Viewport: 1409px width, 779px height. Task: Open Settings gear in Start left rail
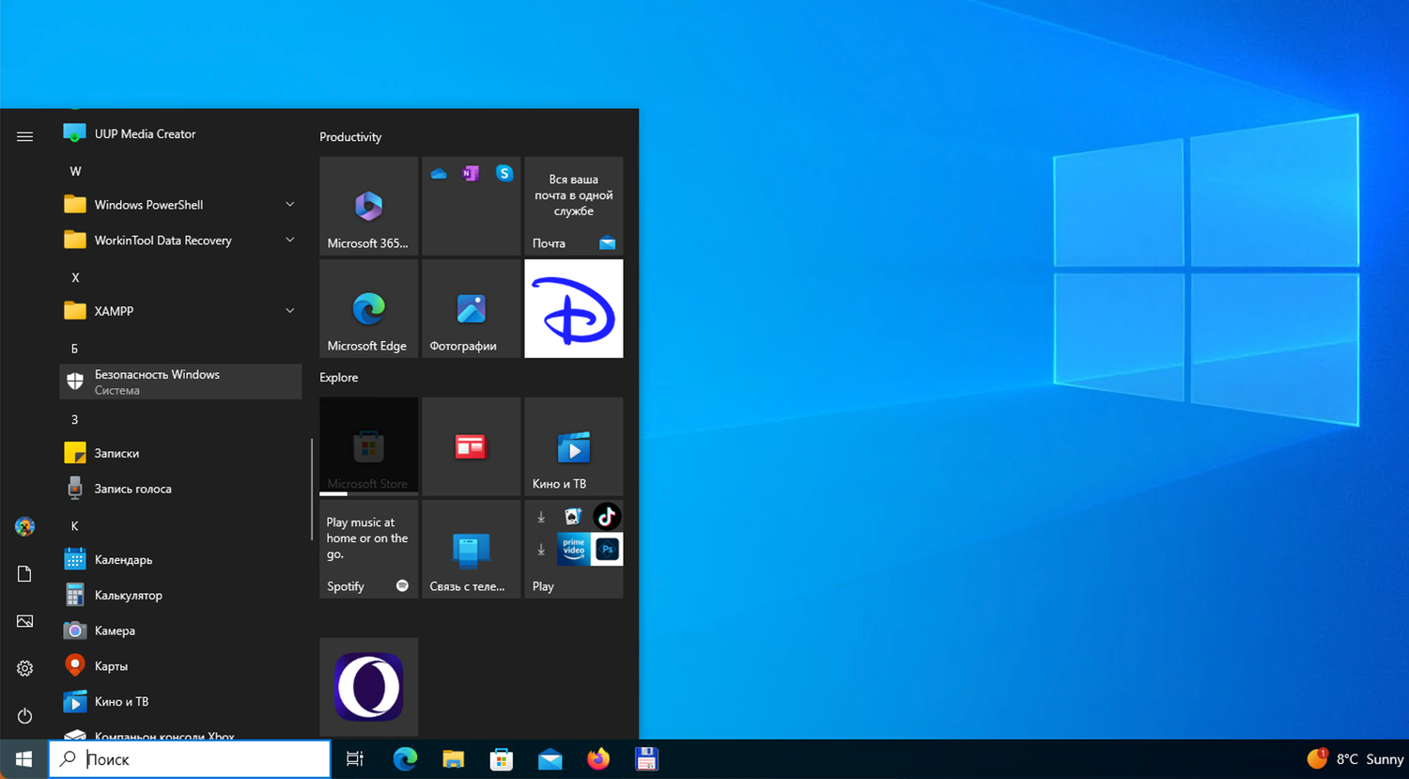[x=24, y=669]
